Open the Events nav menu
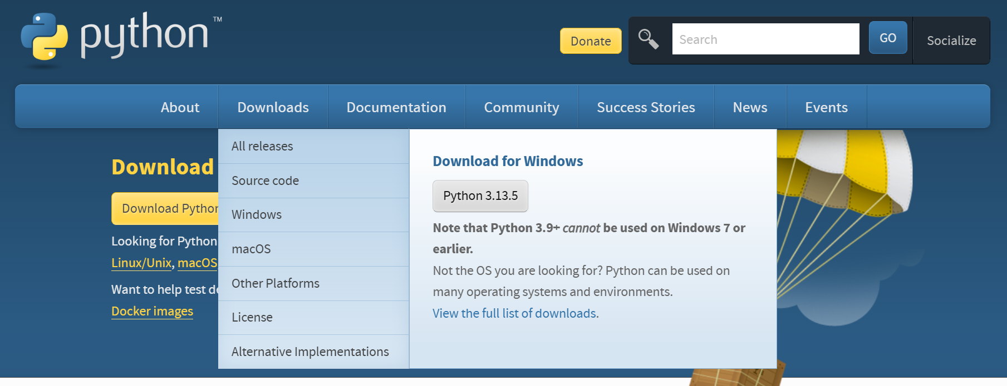Image resolution: width=1007 pixels, height=386 pixels. pyautogui.click(x=826, y=107)
